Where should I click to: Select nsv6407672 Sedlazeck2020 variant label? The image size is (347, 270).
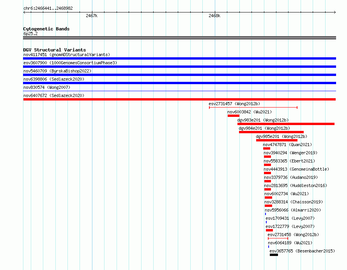pyautogui.click(x=54, y=95)
